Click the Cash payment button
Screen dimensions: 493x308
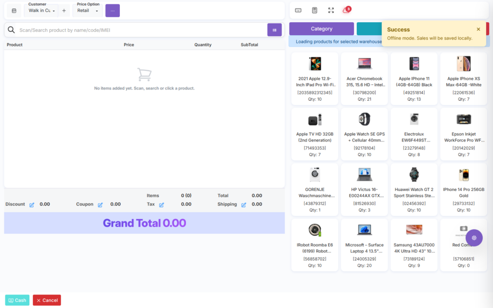(17, 300)
